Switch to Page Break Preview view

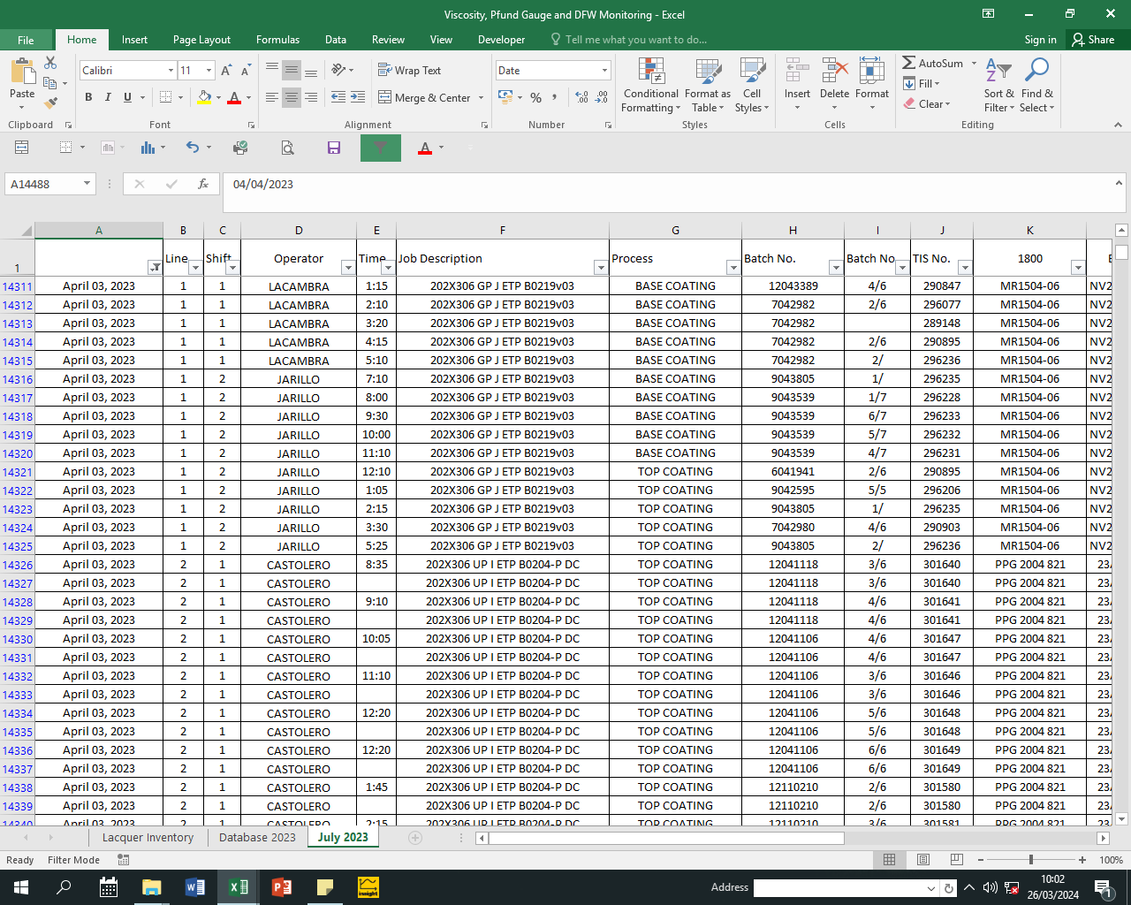[956, 860]
